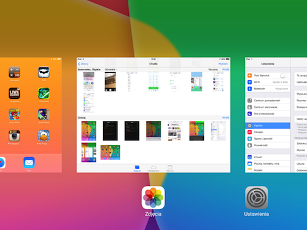Open the Bluetooth Wyłączone row
The height and width of the screenshot is (230, 307).
(x=268, y=89)
